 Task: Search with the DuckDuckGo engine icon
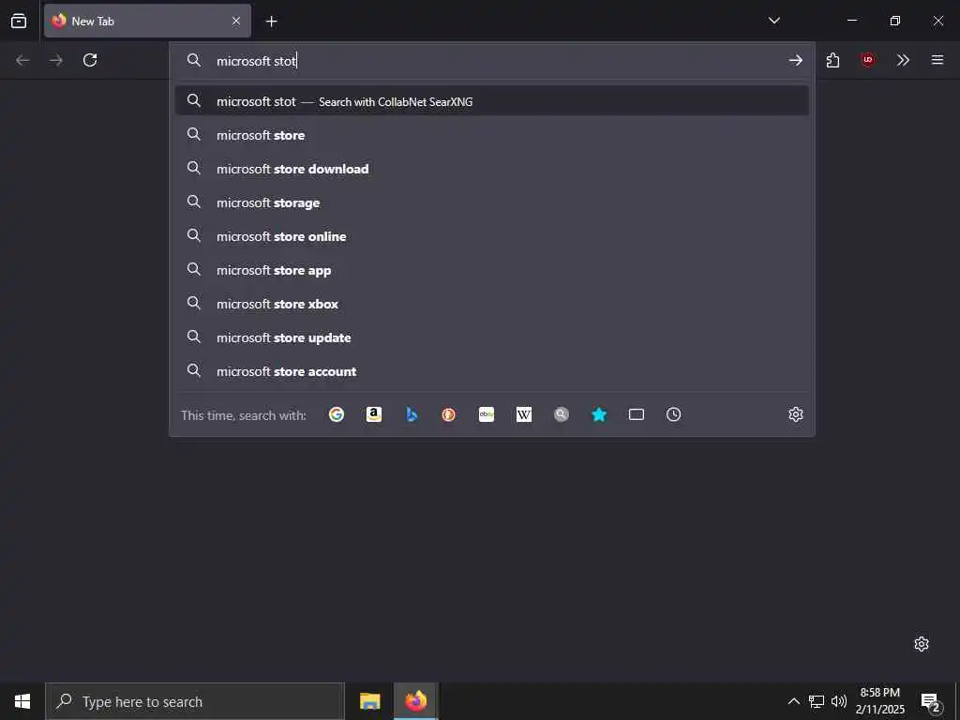tap(449, 414)
